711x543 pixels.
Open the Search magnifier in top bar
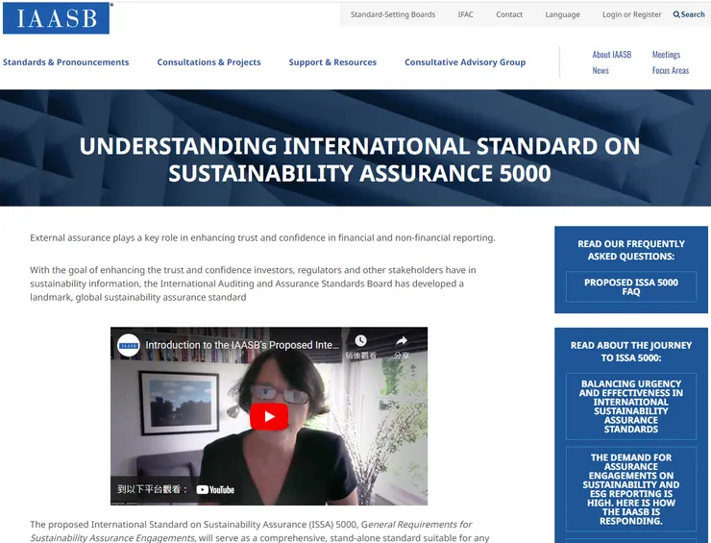pyautogui.click(x=689, y=14)
